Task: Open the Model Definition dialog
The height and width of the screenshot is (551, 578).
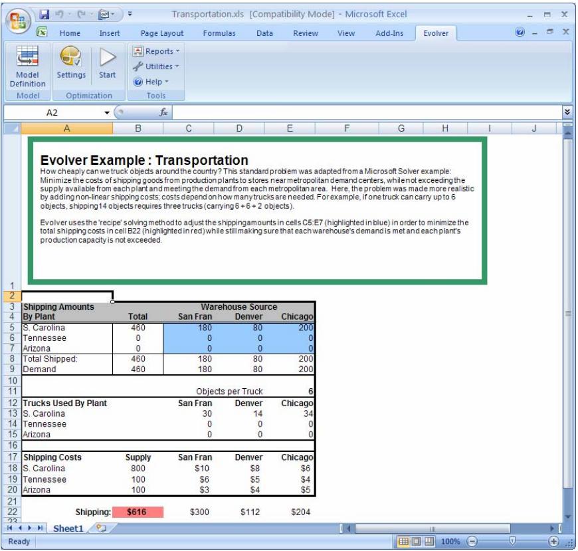Action: (x=28, y=69)
